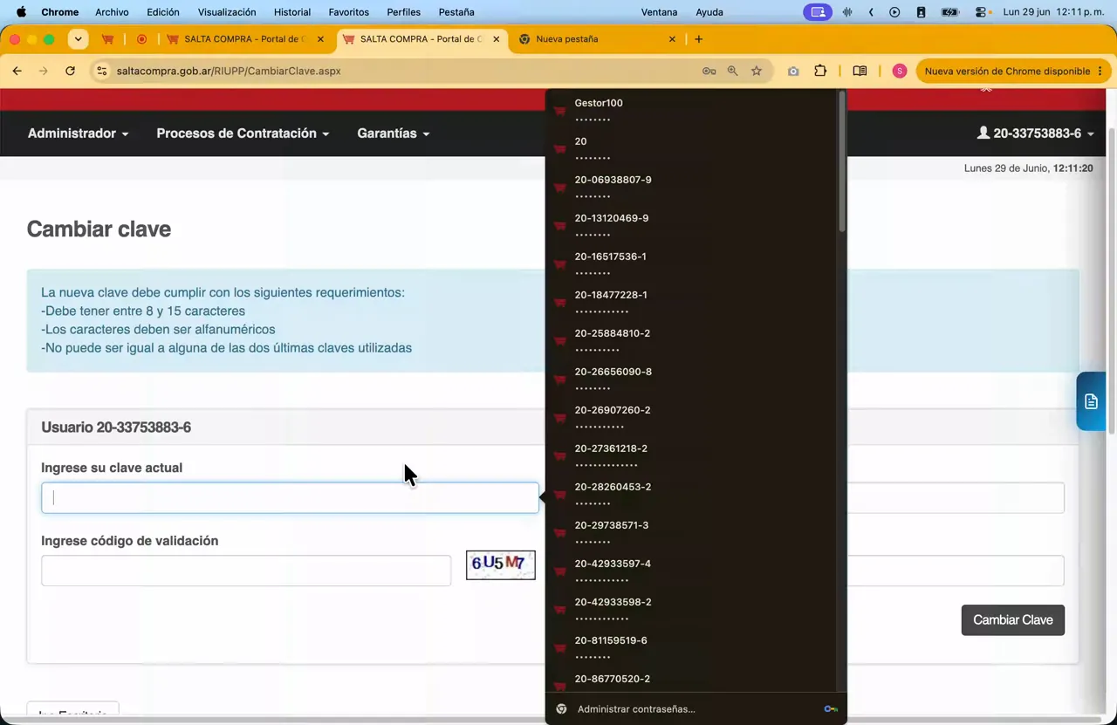
Task: Click the address bar URL
Action: (229, 71)
